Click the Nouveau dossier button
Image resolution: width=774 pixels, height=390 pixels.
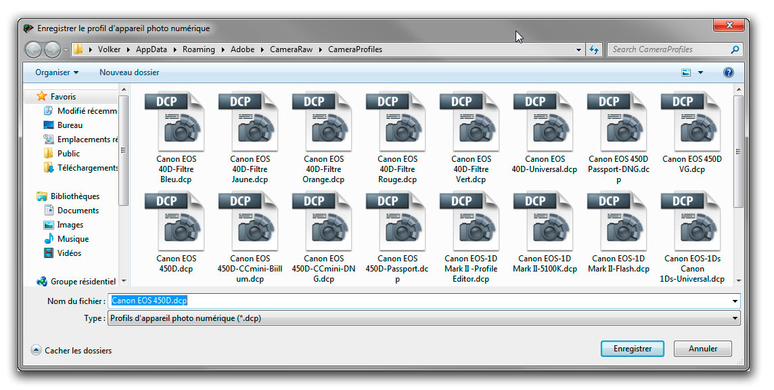click(x=129, y=72)
